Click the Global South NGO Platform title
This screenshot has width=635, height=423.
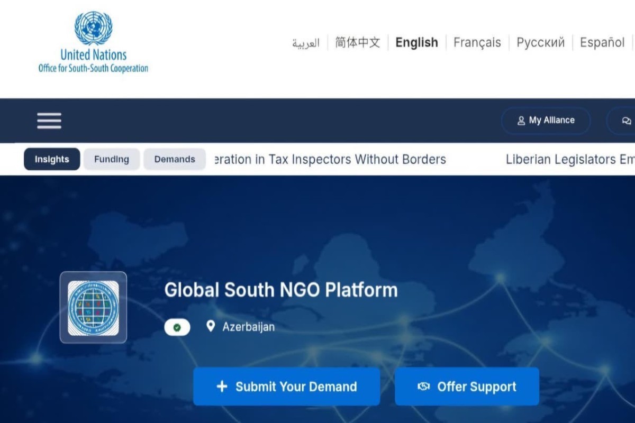pos(281,290)
